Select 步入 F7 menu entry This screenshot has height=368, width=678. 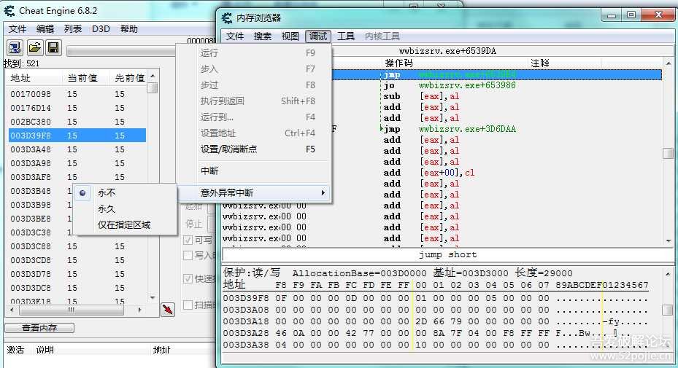254,69
